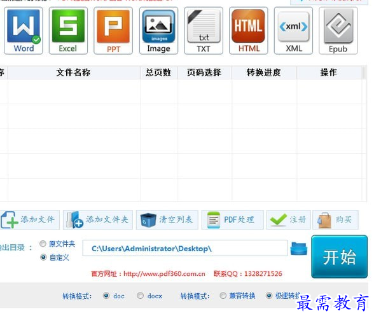This screenshot has width=374, height=323.
Task: Click the 转换进度 column header
Action: click(x=264, y=72)
